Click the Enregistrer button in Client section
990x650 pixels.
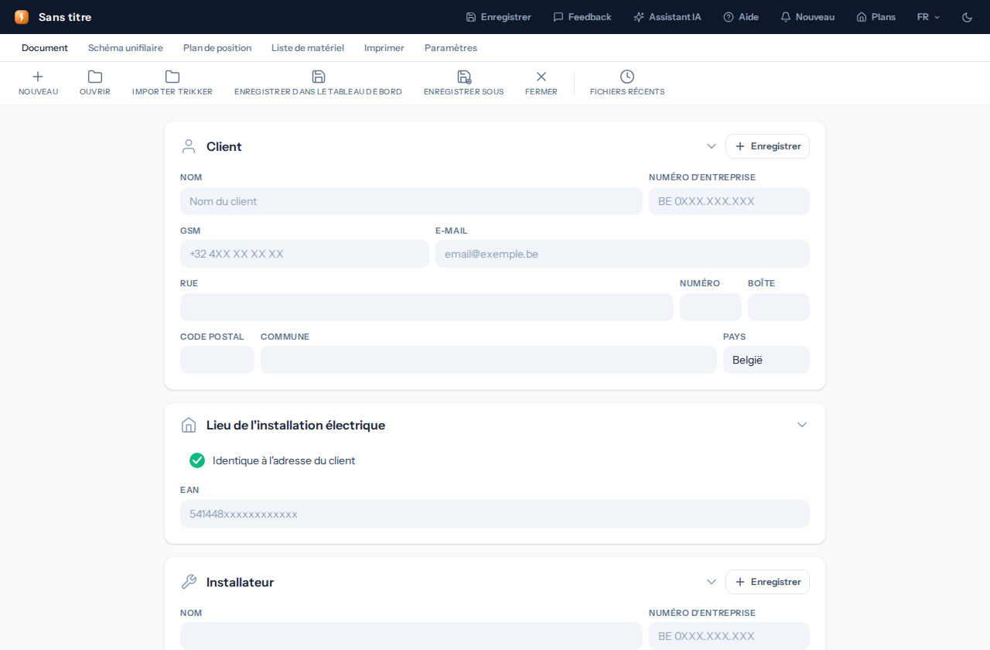click(x=767, y=146)
